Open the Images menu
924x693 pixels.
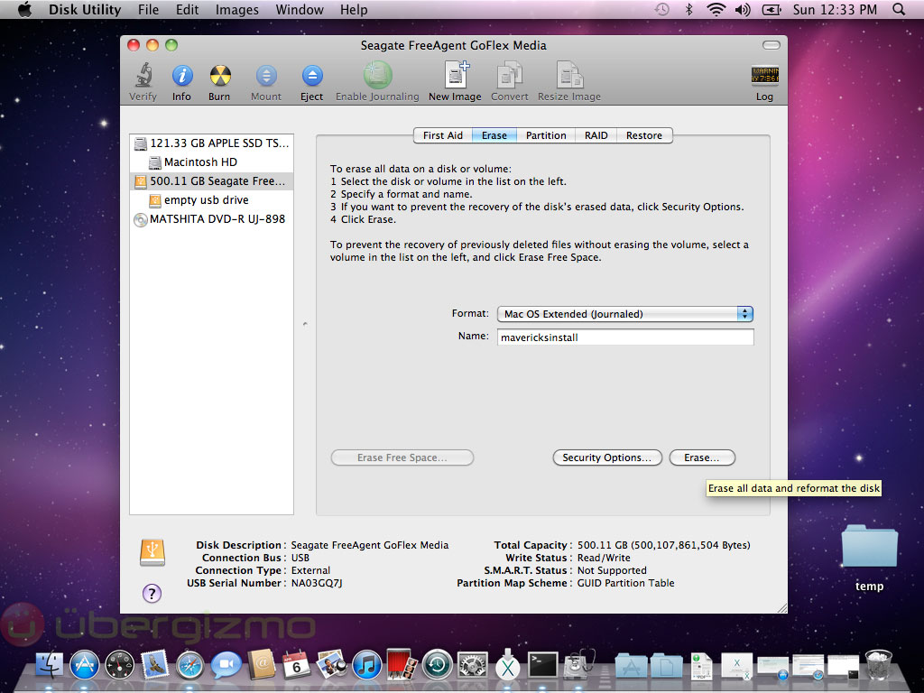point(237,9)
